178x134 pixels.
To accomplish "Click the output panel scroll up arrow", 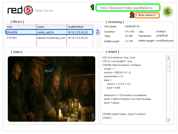I will (x=168, y=58).
